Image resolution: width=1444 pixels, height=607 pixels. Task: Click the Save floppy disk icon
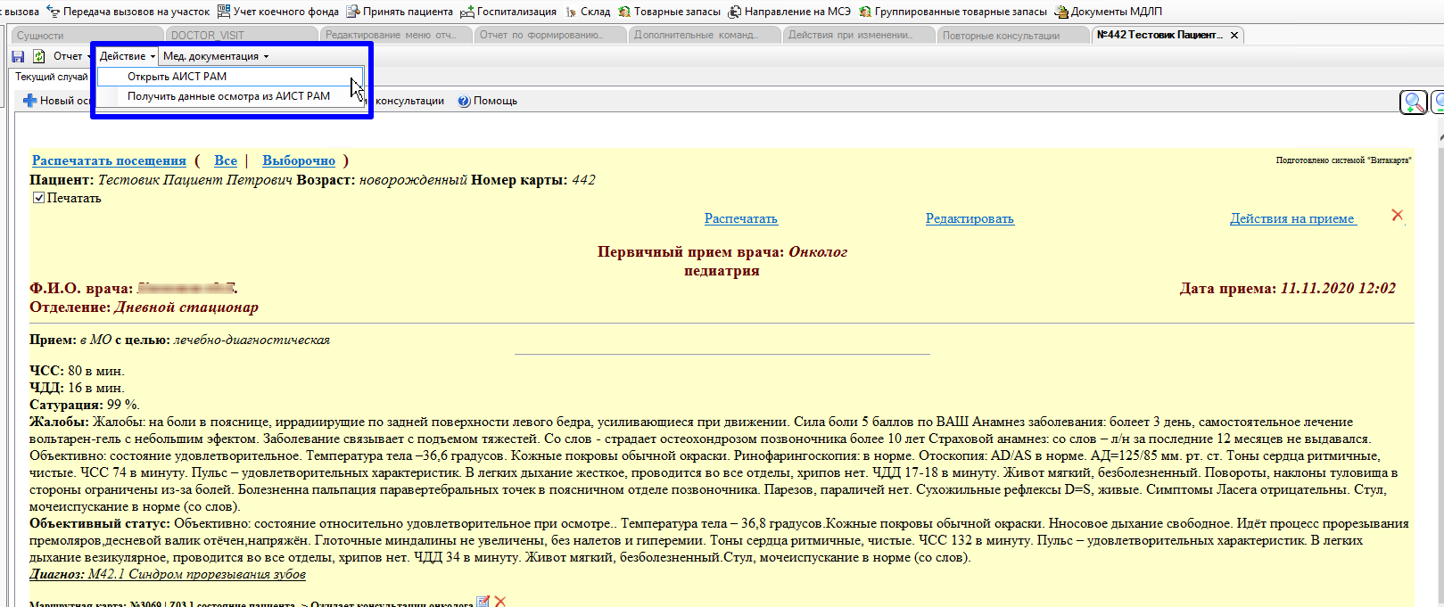[x=18, y=56]
